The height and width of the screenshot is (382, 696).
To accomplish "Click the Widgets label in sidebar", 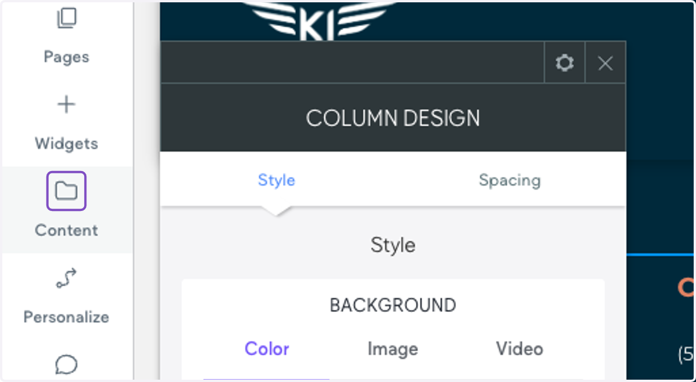I will (66, 144).
